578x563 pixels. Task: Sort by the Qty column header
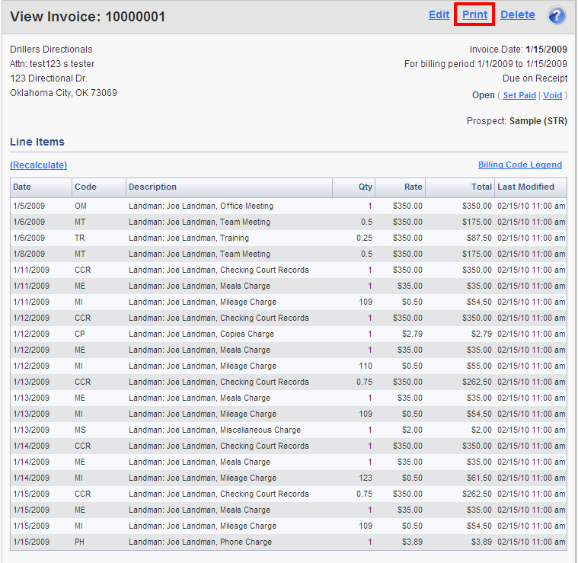366,187
